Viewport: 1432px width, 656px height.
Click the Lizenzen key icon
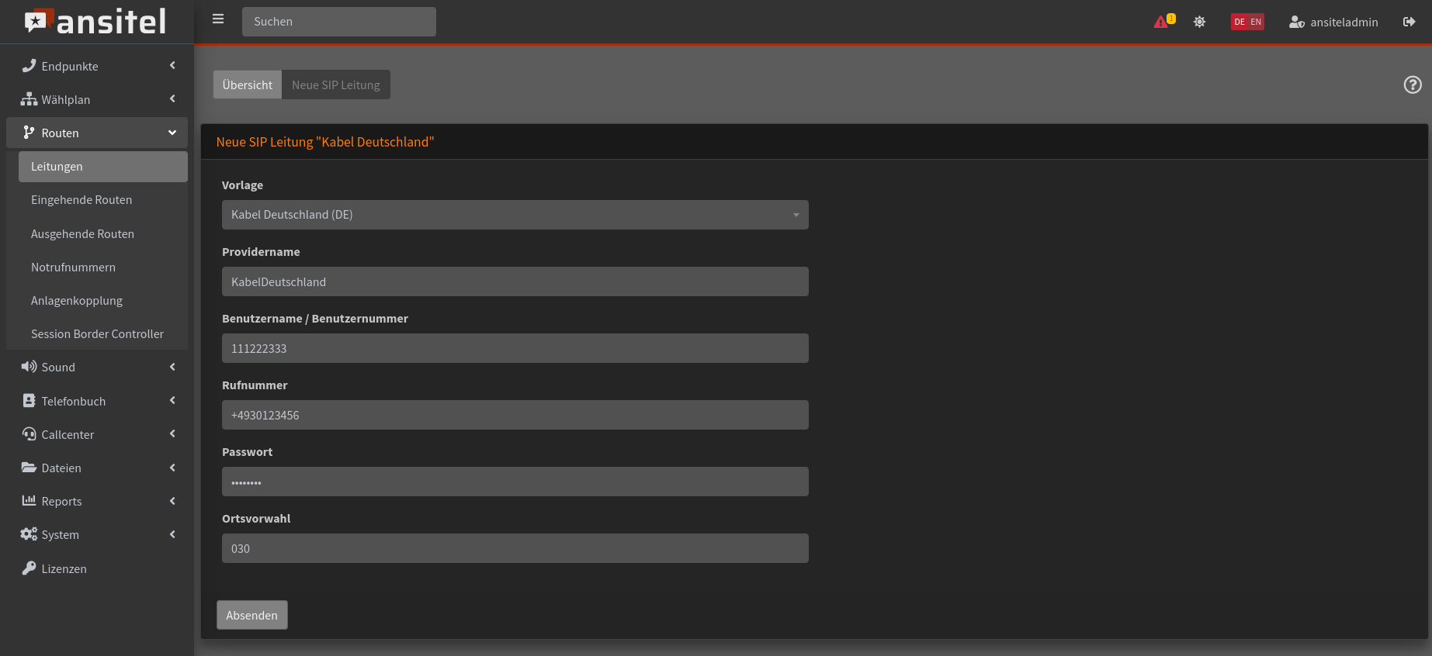coord(29,568)
